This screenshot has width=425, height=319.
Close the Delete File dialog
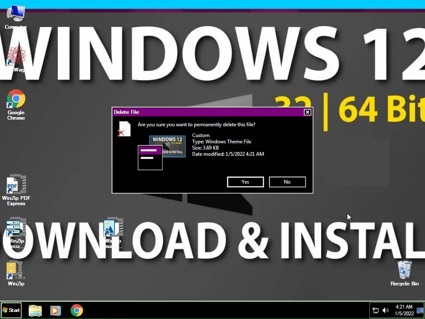coord(308,112)
